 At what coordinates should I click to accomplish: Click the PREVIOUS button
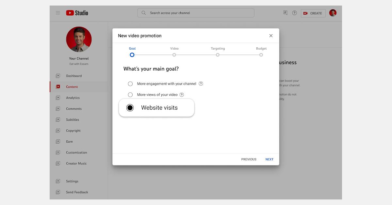(249, 159)
